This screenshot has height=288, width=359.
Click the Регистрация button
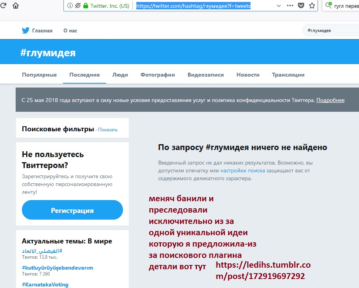72,210
